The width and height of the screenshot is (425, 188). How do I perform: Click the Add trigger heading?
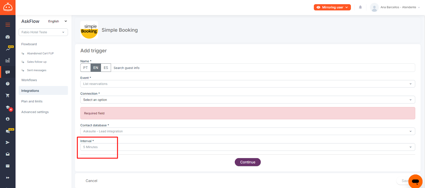coord(93,51)
